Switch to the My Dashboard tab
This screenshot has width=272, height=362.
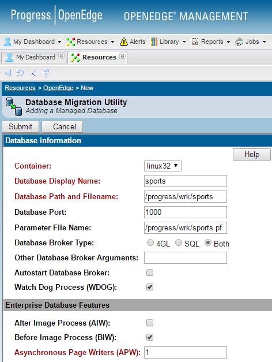pyautogui.click(x=34, y=57)
